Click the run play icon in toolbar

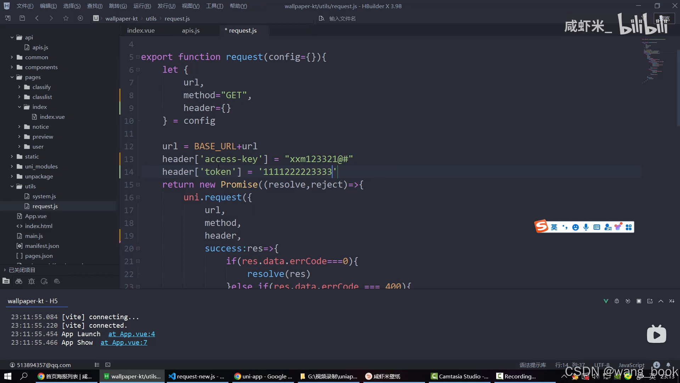tap(80, 18)
